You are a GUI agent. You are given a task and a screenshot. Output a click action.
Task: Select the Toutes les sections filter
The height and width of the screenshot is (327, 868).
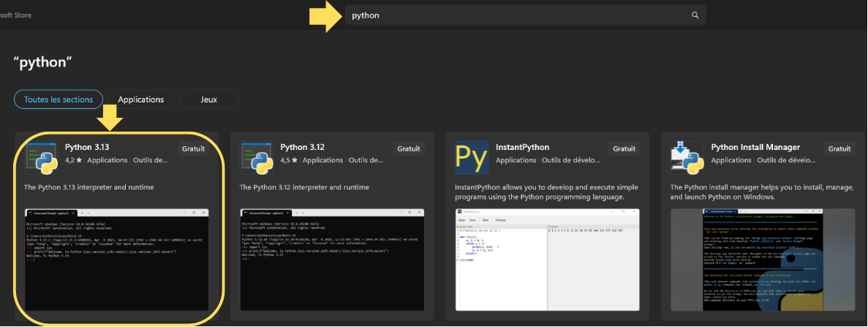tap(58, 99)
